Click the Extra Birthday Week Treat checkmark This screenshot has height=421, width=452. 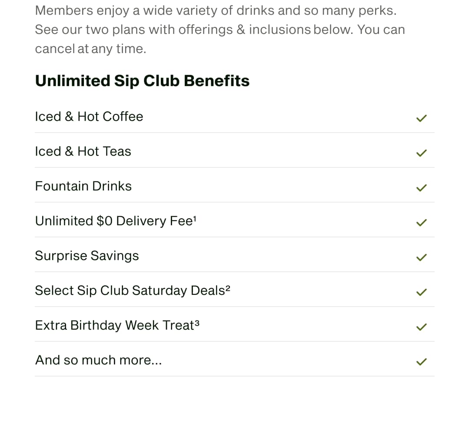[x=422, y=327]
